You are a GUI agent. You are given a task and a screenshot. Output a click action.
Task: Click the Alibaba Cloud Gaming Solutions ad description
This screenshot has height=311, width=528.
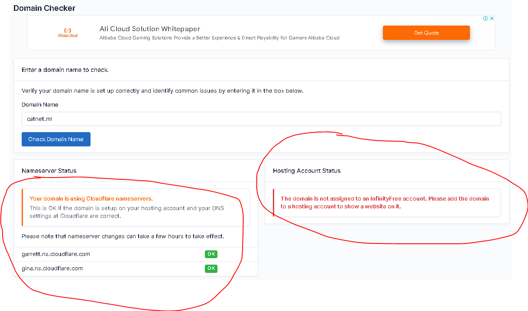(219, 38)
